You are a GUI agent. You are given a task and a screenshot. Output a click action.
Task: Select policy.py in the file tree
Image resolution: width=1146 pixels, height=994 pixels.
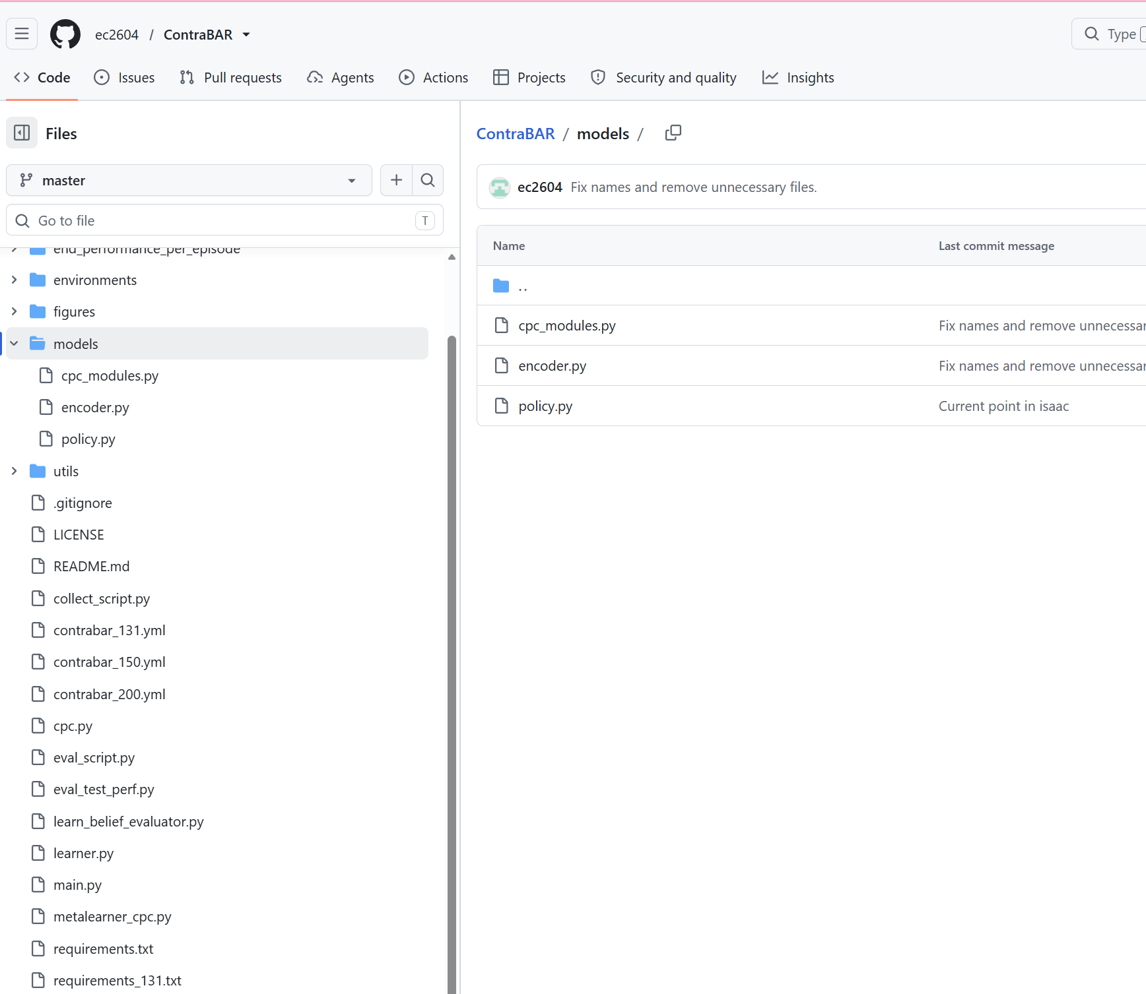pyautogui.click(x=88, y=439)
